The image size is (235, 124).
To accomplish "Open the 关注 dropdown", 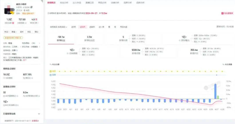I will (7, 32).
